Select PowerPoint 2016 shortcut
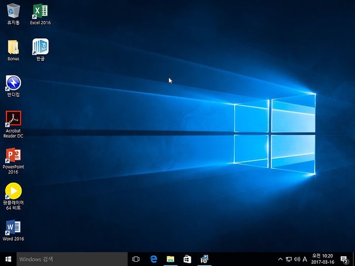The height and width of the screenshot is (266, 355). click(13, 161)
